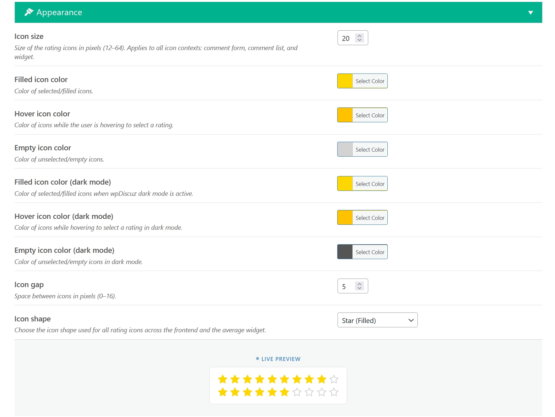Viewport: 555px width, 417px height.
Task: Click the last empty star in top preview row
Action: click(x=334, y=379)
